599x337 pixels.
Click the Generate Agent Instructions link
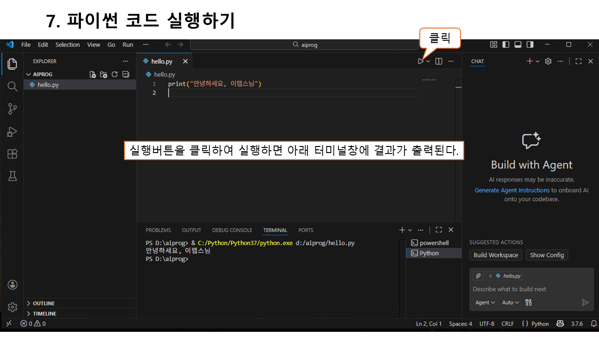point(512,190)
